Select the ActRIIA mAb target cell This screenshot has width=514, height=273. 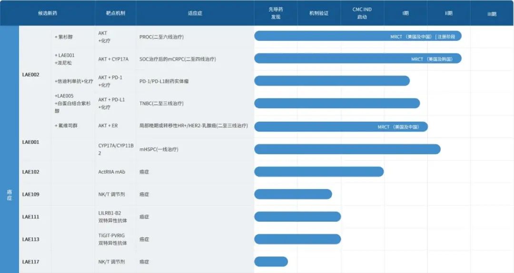(x=111, y=172)
